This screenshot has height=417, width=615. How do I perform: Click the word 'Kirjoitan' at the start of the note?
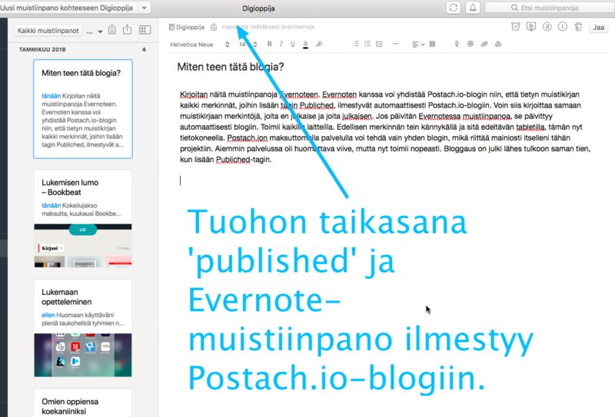tap(194, 94)
